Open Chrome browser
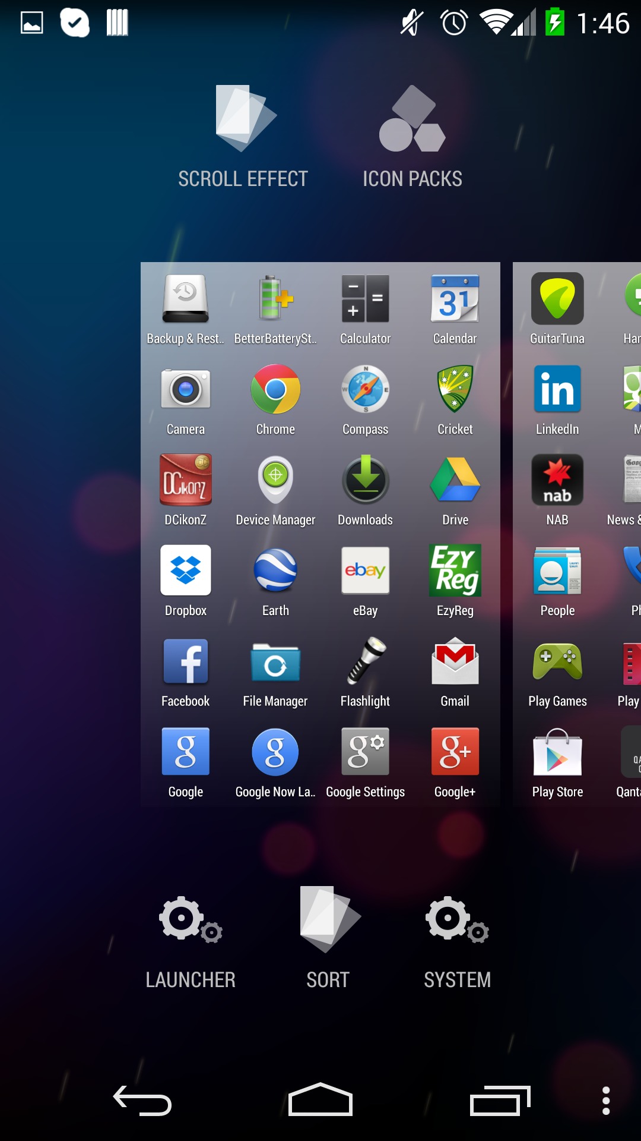The width and height of the screenshot is (641, 1141). pos(275,400)
